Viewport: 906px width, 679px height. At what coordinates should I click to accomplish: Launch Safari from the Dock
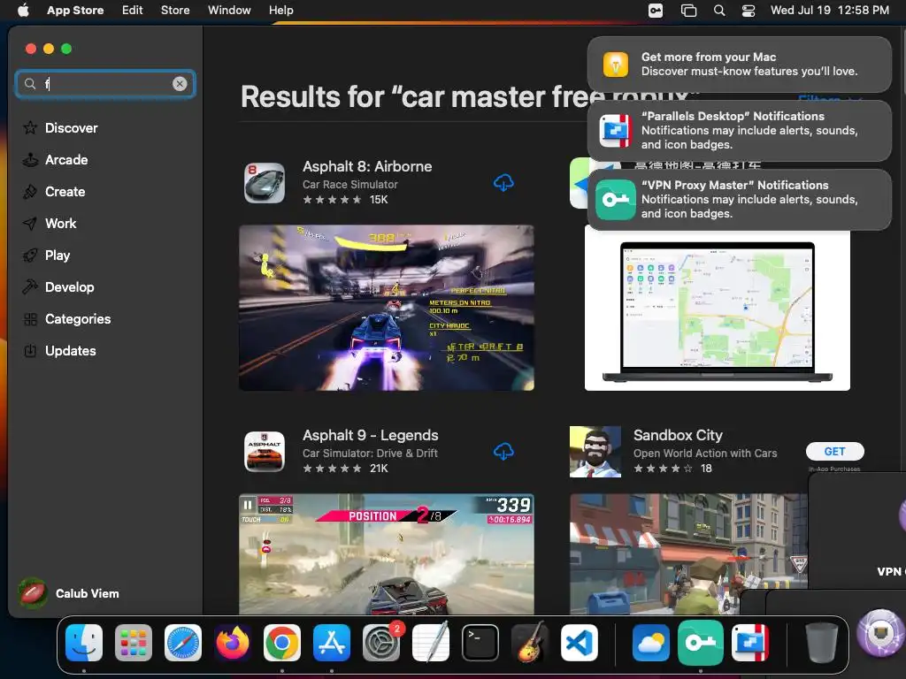click(183, 643)
